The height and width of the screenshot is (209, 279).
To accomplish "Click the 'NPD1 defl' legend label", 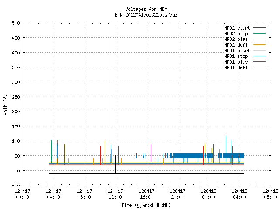I will [236, 68].
